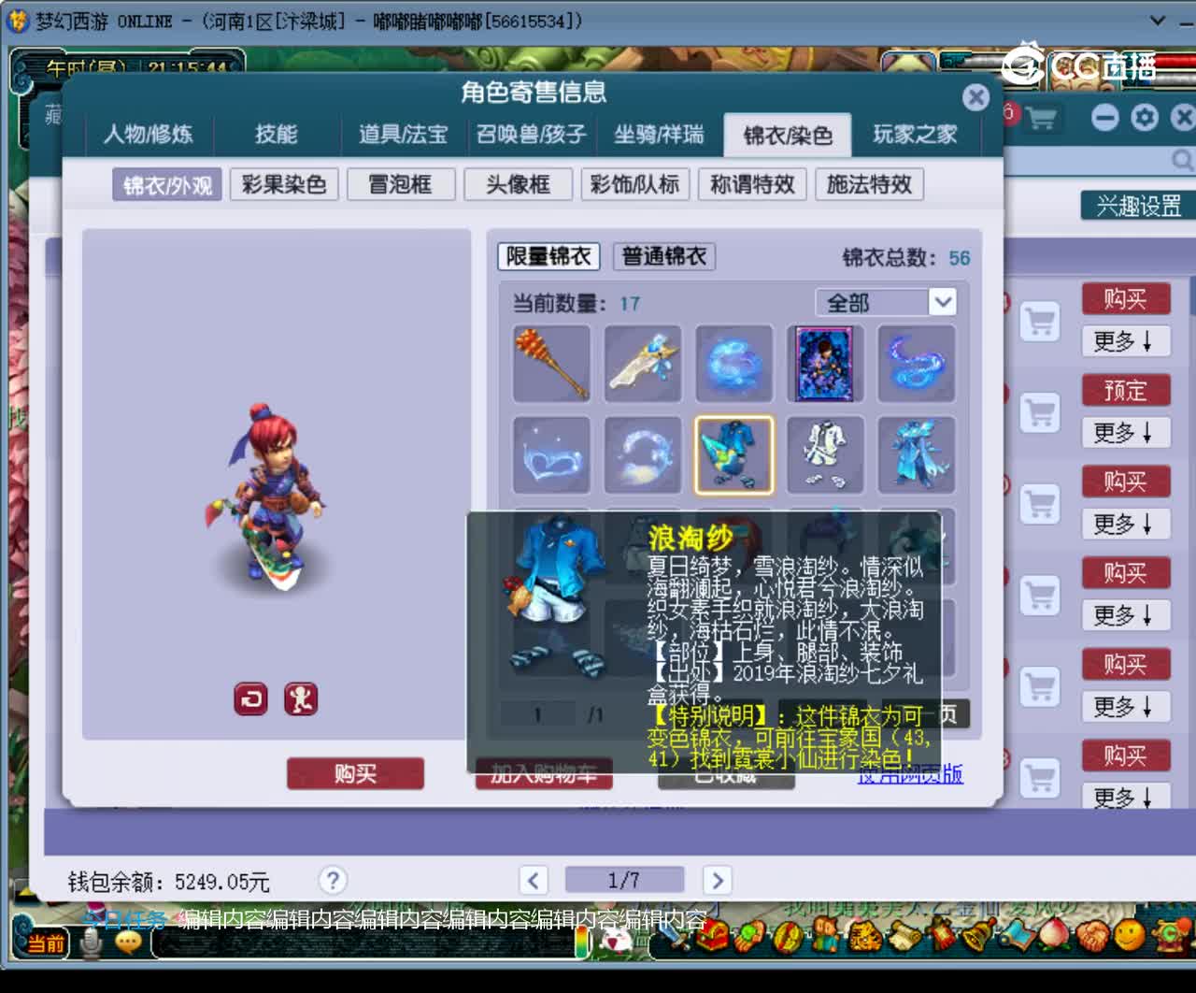Switch to 冒泡框 sub-tab

[401, 184]
